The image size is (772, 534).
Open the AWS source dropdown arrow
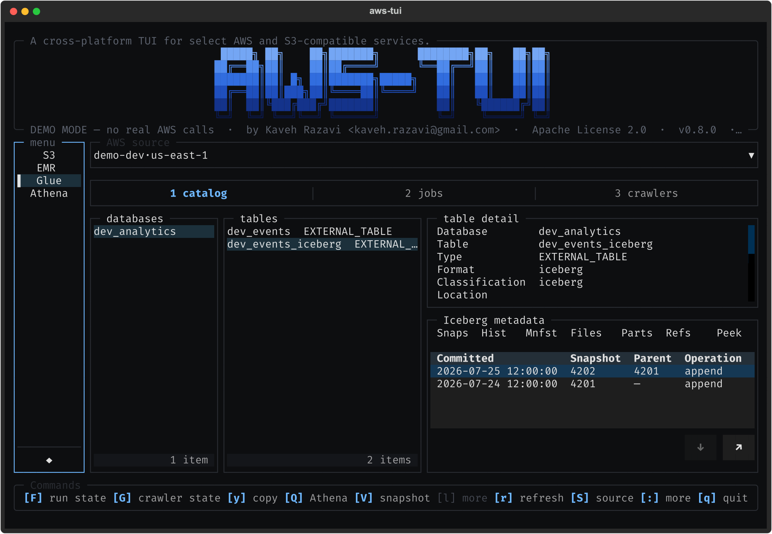[751, 155]
